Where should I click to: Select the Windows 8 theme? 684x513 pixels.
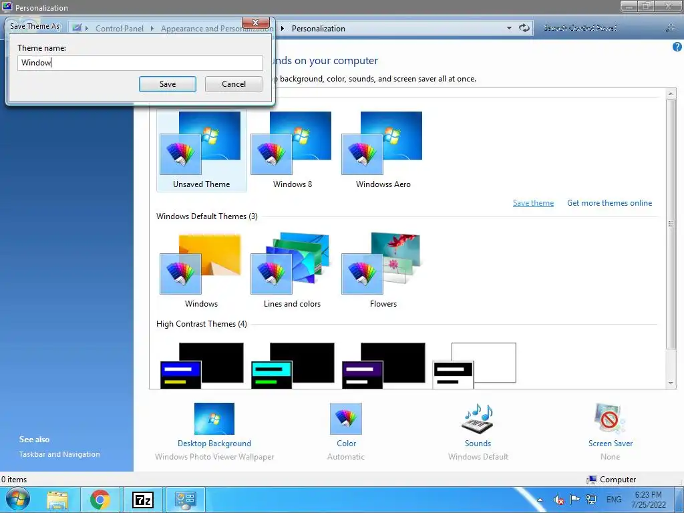[293, 150]
